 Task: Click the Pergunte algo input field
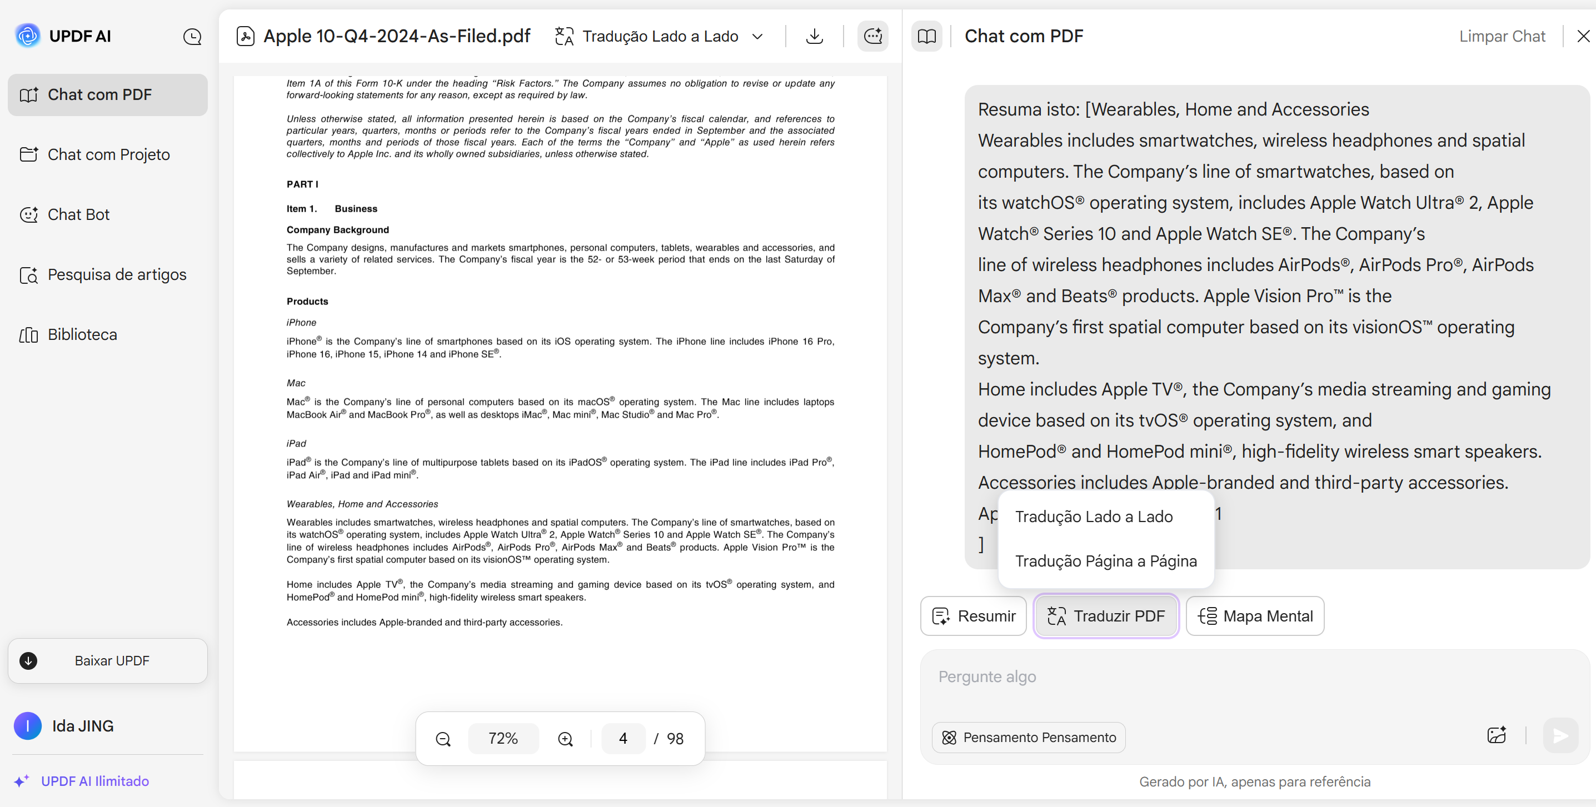[1254, 678]
